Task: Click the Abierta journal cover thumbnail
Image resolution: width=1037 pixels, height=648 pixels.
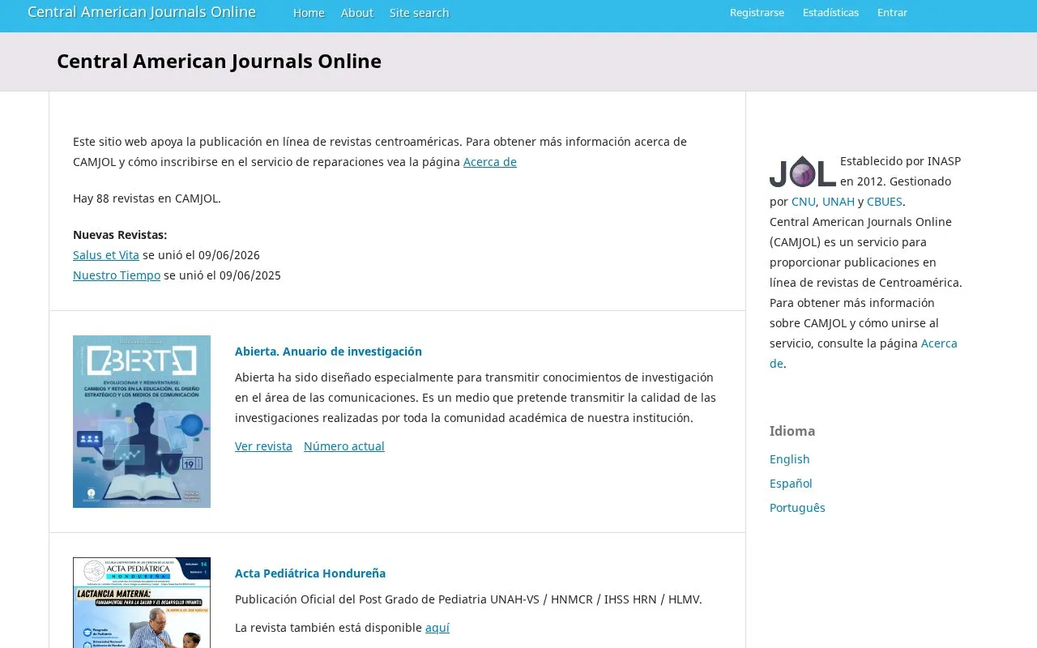Action: [x=142, y=422]
